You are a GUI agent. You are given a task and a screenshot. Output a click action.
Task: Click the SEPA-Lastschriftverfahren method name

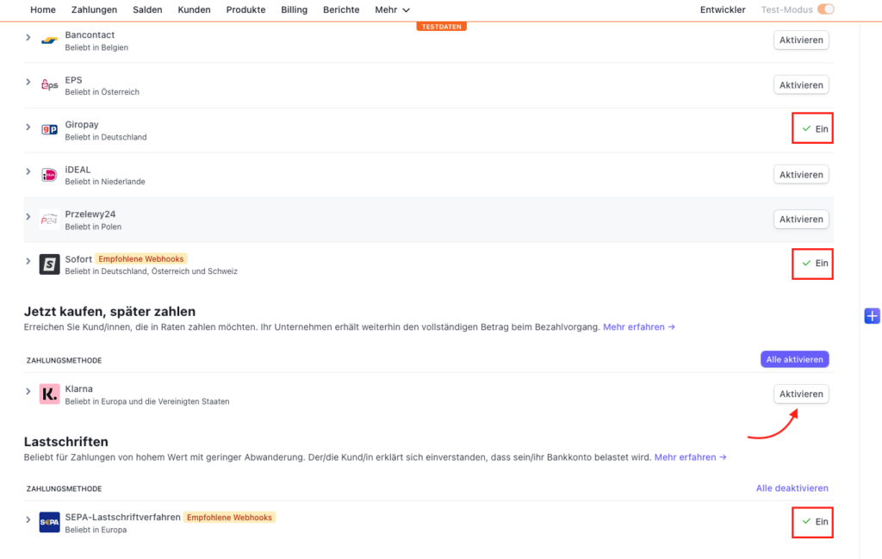coord(122,517)
